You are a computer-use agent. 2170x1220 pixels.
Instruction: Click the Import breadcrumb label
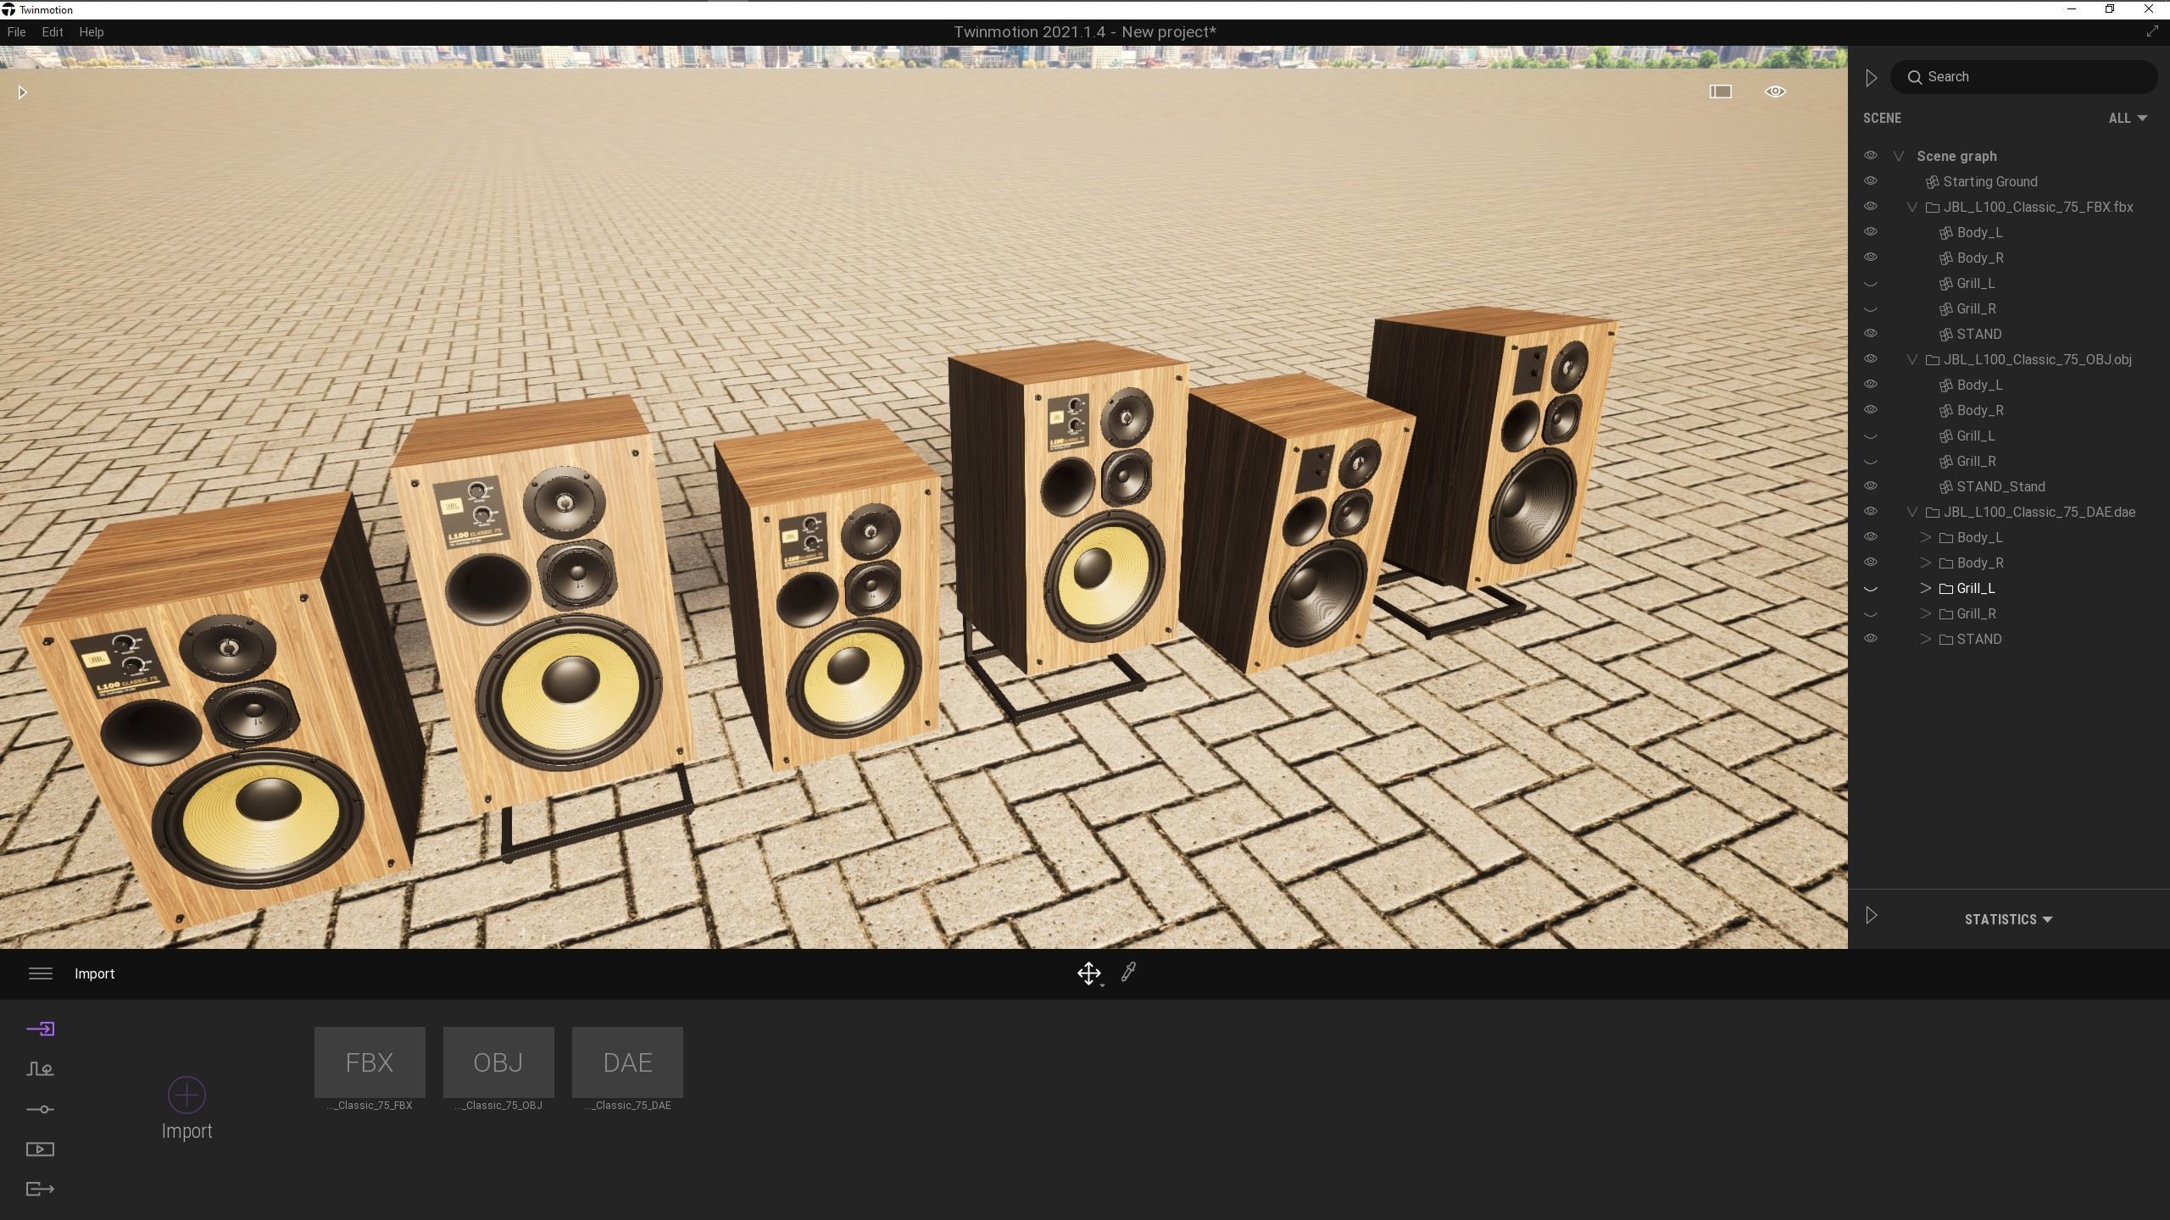tap(94, 974)
